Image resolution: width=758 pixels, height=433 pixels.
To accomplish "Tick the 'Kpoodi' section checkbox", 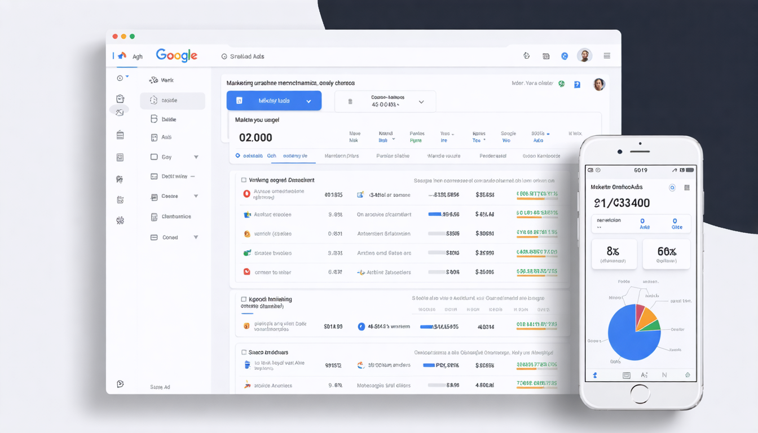I will coord(244,299).
